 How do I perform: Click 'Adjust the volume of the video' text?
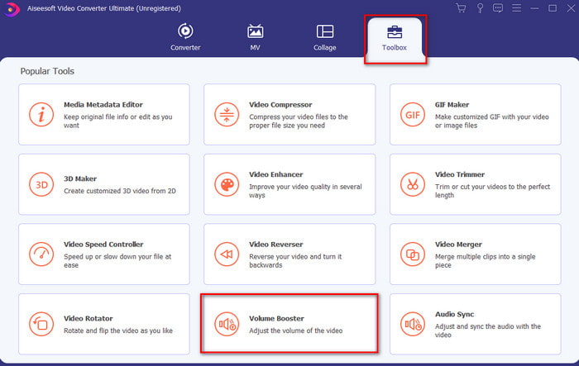[296, 330]
